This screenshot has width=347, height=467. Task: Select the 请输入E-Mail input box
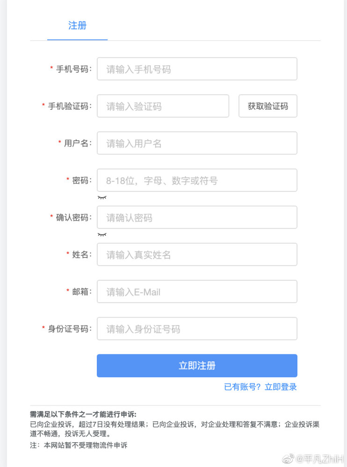click(x=197, y=291)
